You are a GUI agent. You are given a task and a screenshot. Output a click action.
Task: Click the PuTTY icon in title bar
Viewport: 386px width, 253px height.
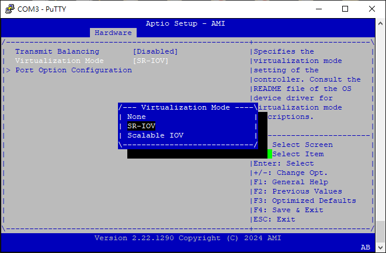click(9, 9)
